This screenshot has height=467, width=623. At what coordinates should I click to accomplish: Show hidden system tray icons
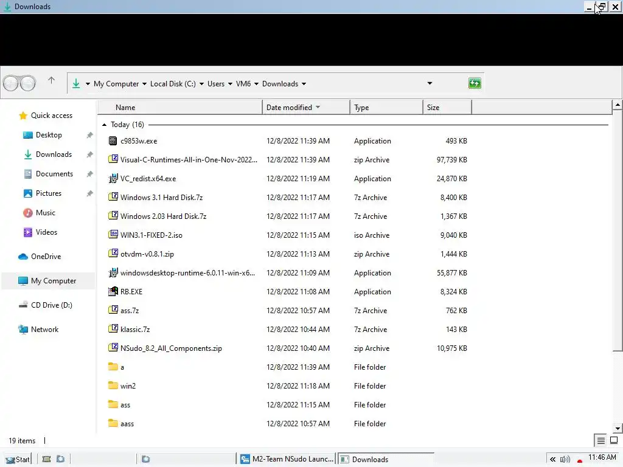pyautogui.click(x=552, y=460)
